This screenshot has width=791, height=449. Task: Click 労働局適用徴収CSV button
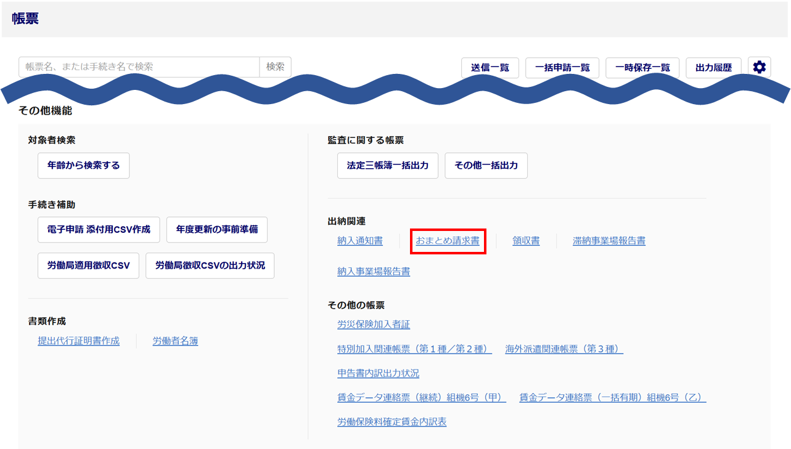pyautogui.click(x=88, y=265)
